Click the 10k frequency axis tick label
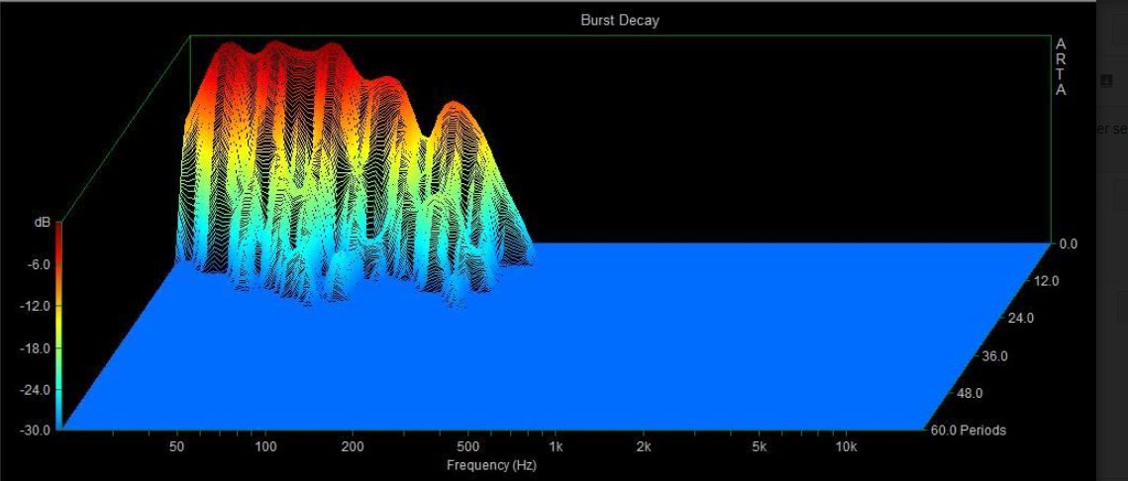 coord(845,447)
